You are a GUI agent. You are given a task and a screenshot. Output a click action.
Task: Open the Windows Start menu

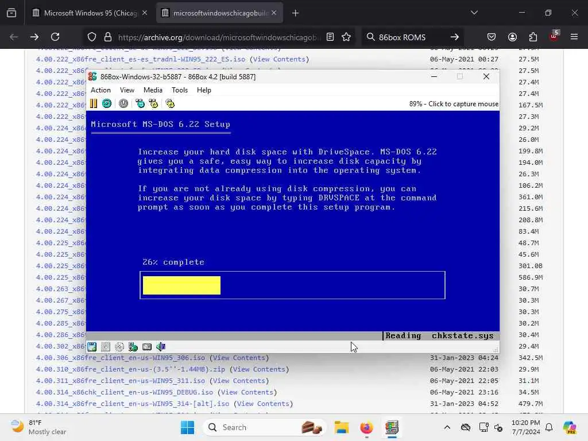[x=188, y=427]
